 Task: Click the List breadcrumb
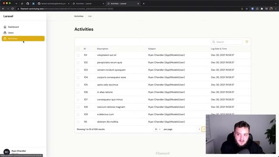[90, 16]
